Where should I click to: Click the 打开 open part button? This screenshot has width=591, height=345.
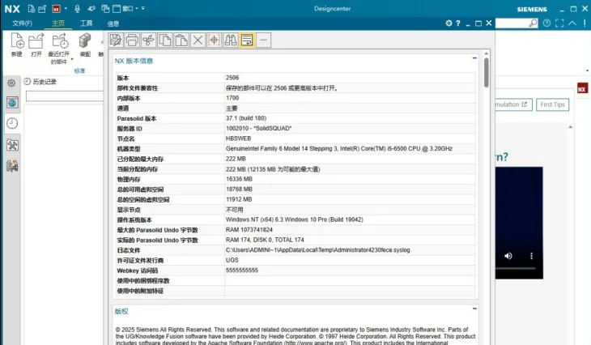36,45
